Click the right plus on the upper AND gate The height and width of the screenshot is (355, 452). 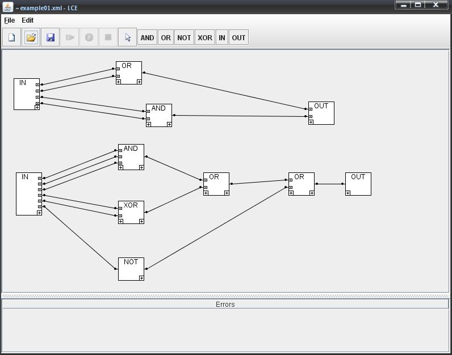pos(169,124)
